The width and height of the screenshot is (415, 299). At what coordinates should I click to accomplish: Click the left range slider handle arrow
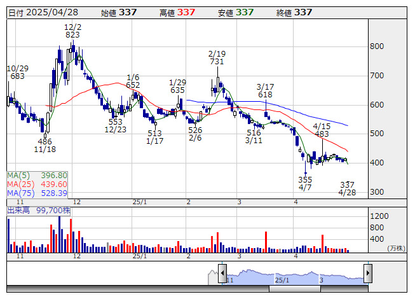[x=222, y=273]
